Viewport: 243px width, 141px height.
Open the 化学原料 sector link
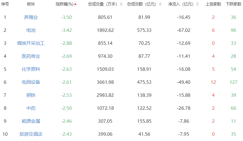pyautogui.click(x=31, y=69)
